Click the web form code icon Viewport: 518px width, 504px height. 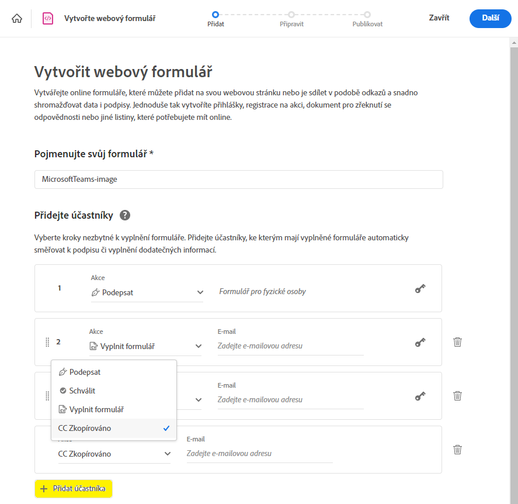[x=48, y=18]
